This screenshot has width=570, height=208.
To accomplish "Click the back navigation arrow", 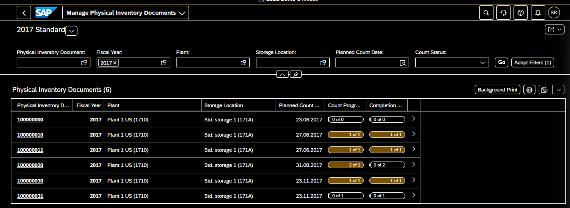I will click(24, 13).
